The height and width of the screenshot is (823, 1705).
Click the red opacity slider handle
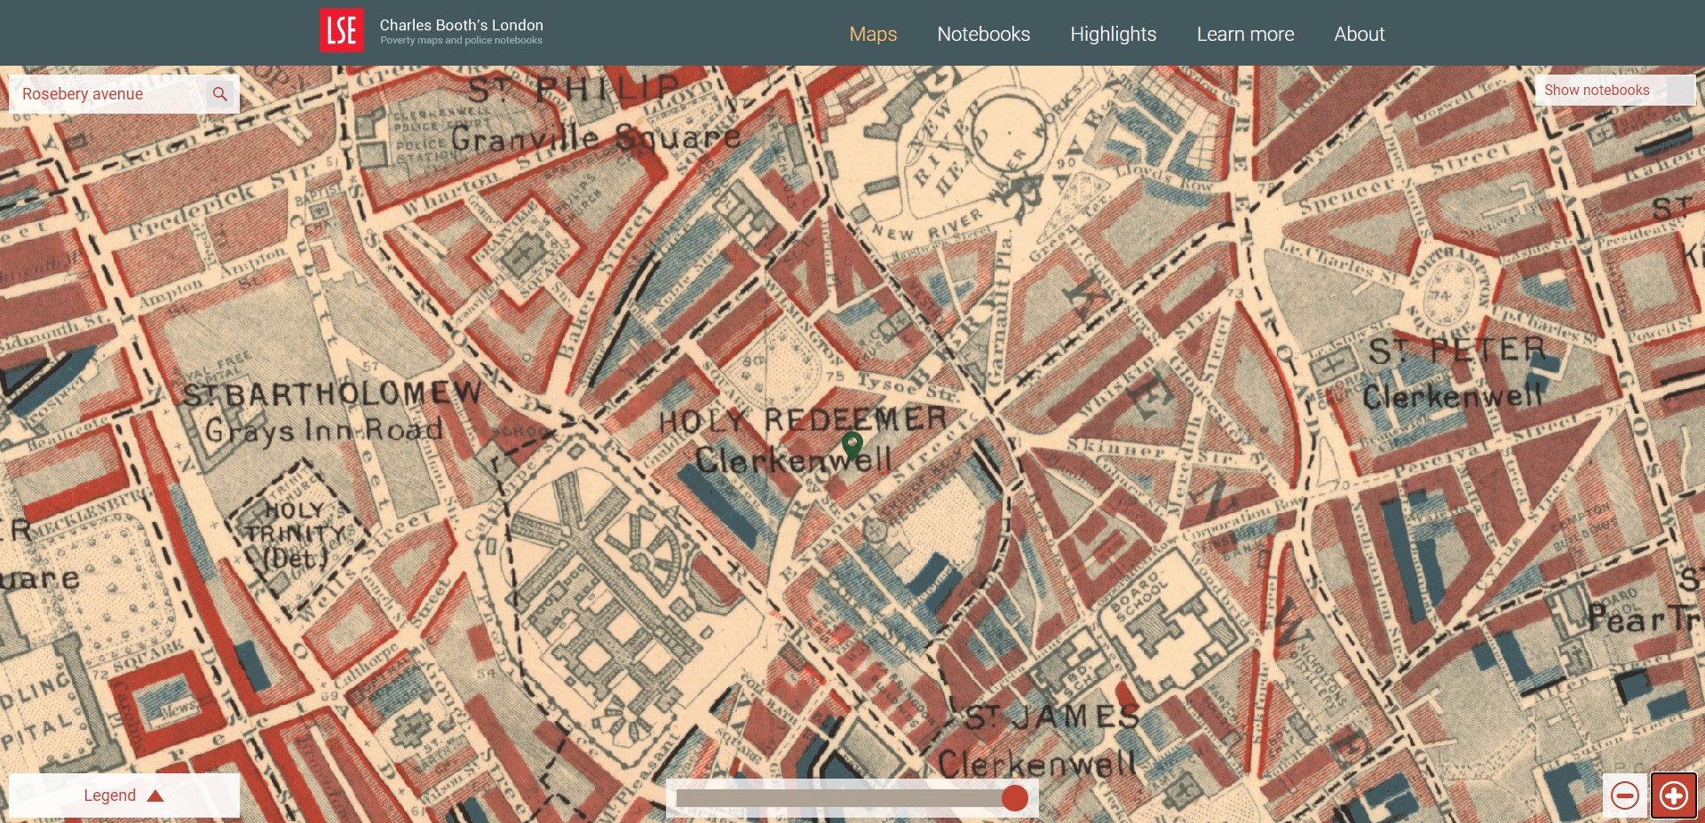point(1014,798)
